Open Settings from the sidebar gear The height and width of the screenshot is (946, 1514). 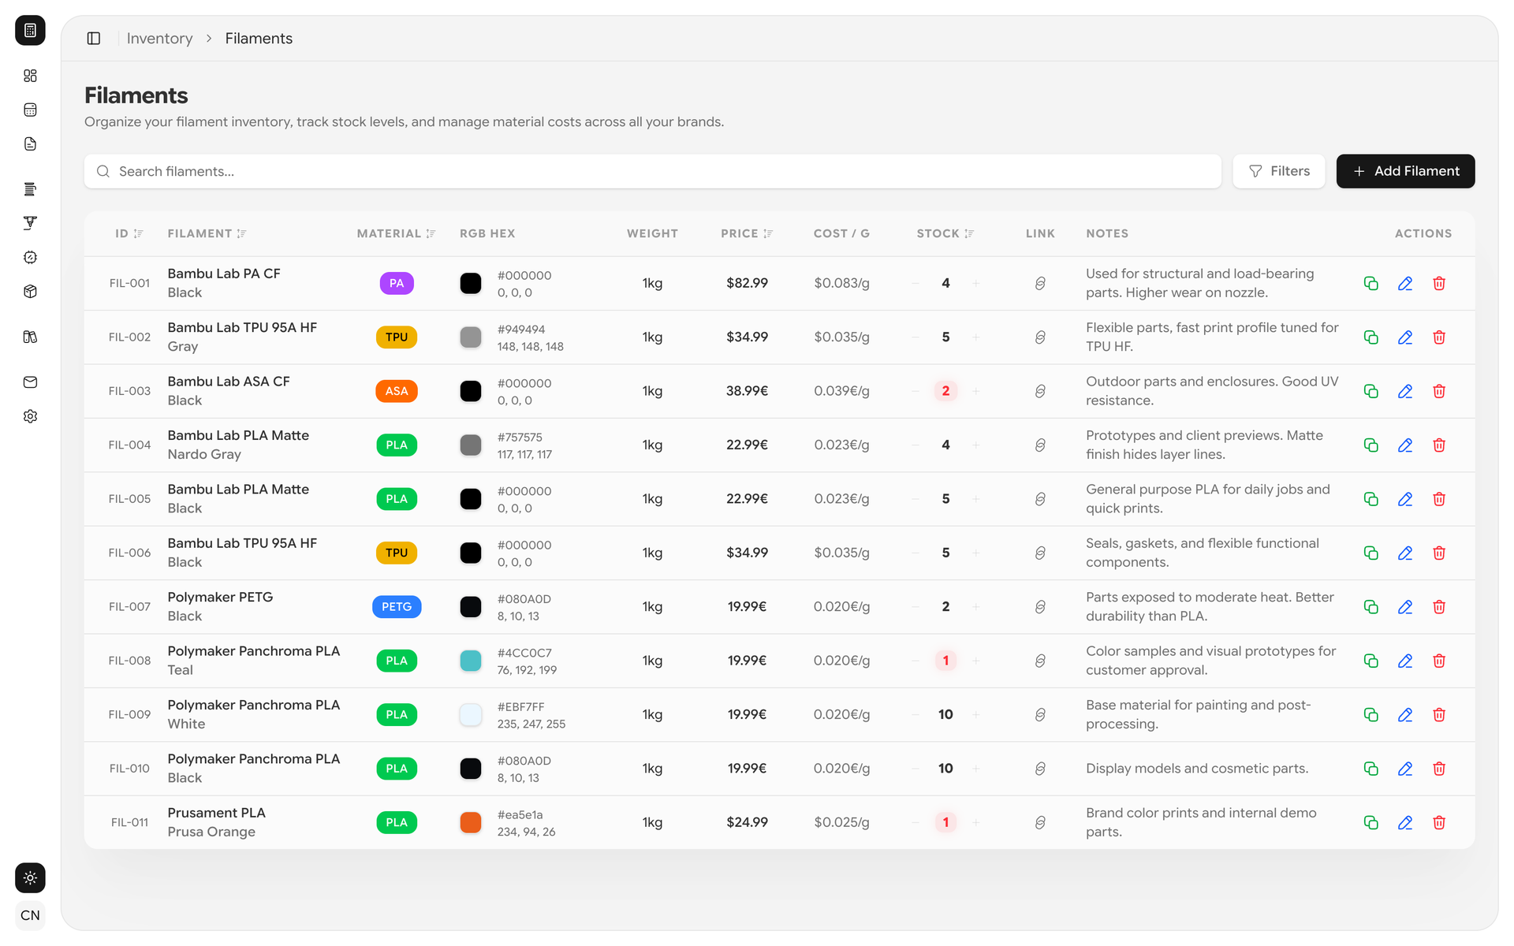(30, 416)
